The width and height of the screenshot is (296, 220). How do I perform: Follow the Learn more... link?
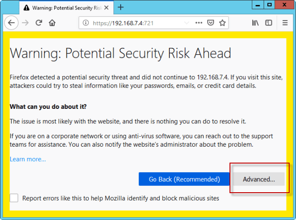click(x=28, y=159)
